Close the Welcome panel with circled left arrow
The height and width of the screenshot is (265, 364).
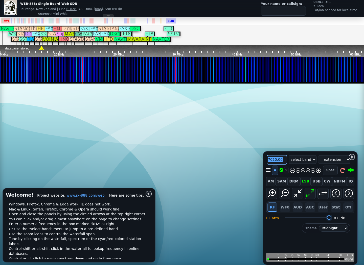[149, 194]
